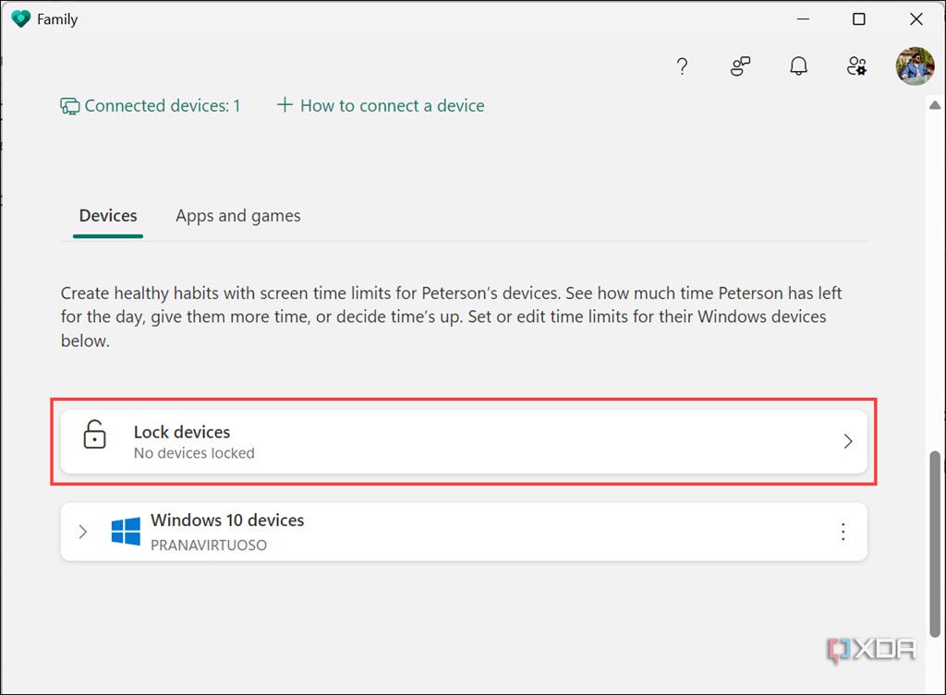Click the Family heart icon in titlebar
This screenshot has height=695, width=946.
[x=20, y=18]
